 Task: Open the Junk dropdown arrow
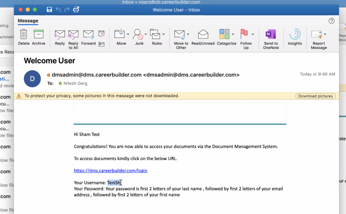point(146,34)
